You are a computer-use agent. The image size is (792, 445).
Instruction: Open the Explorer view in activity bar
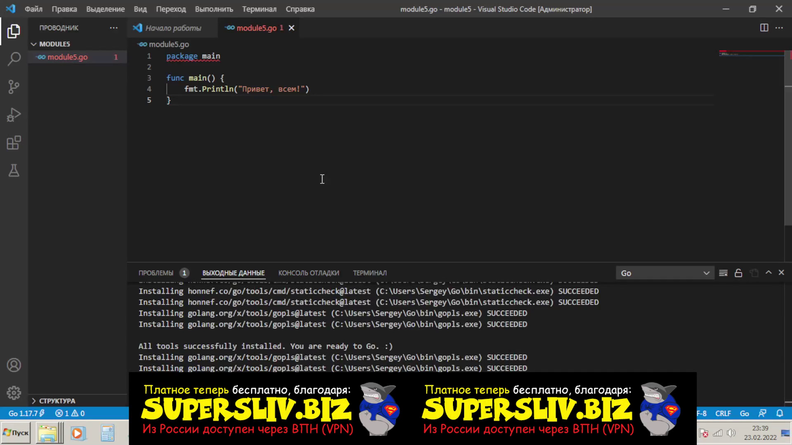[14, 31]
